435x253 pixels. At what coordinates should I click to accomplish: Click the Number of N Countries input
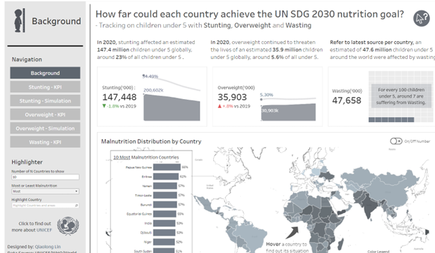(45, 177)
